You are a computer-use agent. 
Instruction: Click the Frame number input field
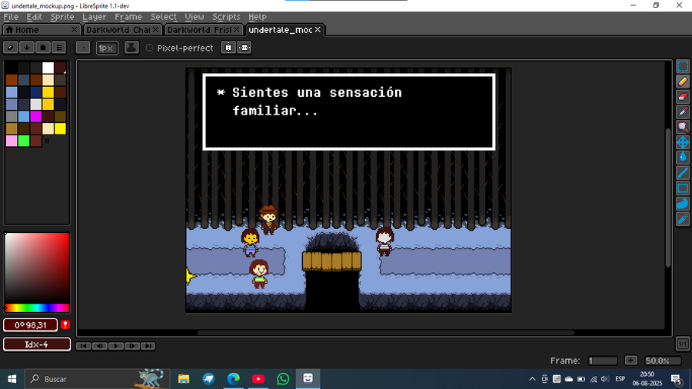point(603,361)
